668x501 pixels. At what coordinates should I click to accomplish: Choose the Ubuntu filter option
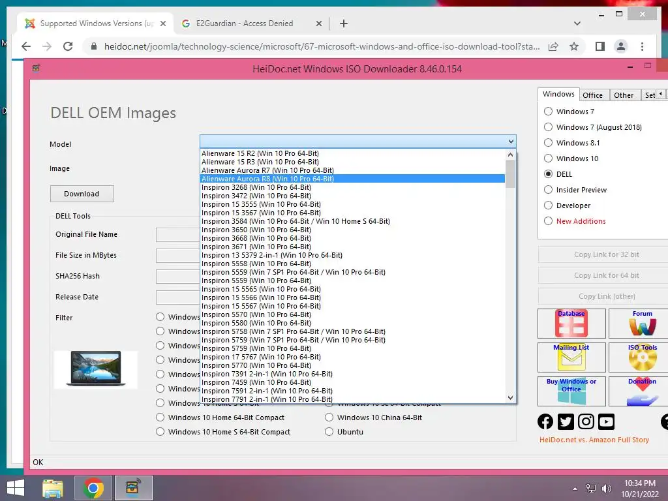coord(329,432)
